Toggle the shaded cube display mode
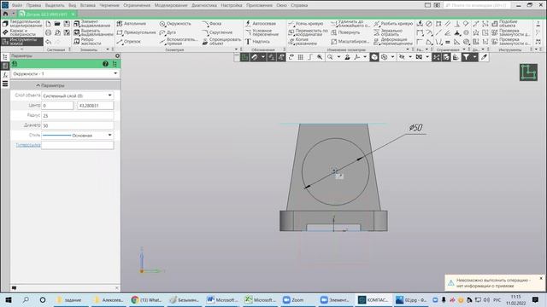This screenshot has height=307, width=547. pos(374,57)
